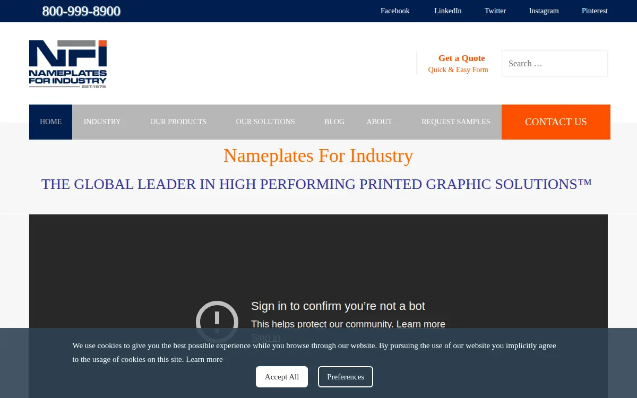Open the Instagram link
This screenshot has height=398, width=637.
tap(544, 11)
